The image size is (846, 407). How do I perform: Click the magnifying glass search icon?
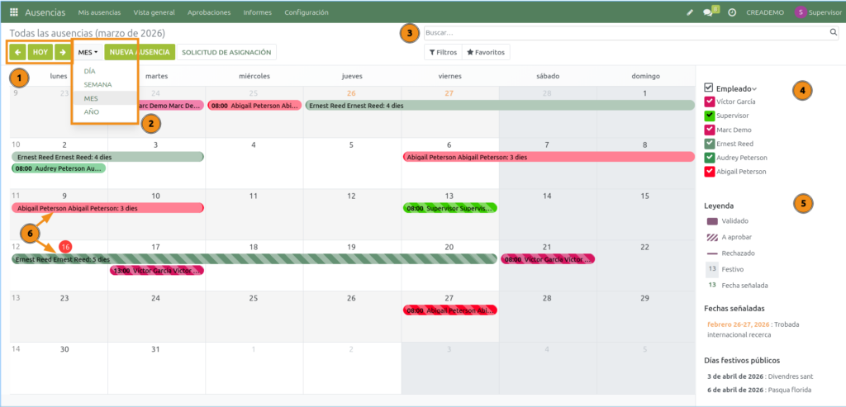point(834,33)
